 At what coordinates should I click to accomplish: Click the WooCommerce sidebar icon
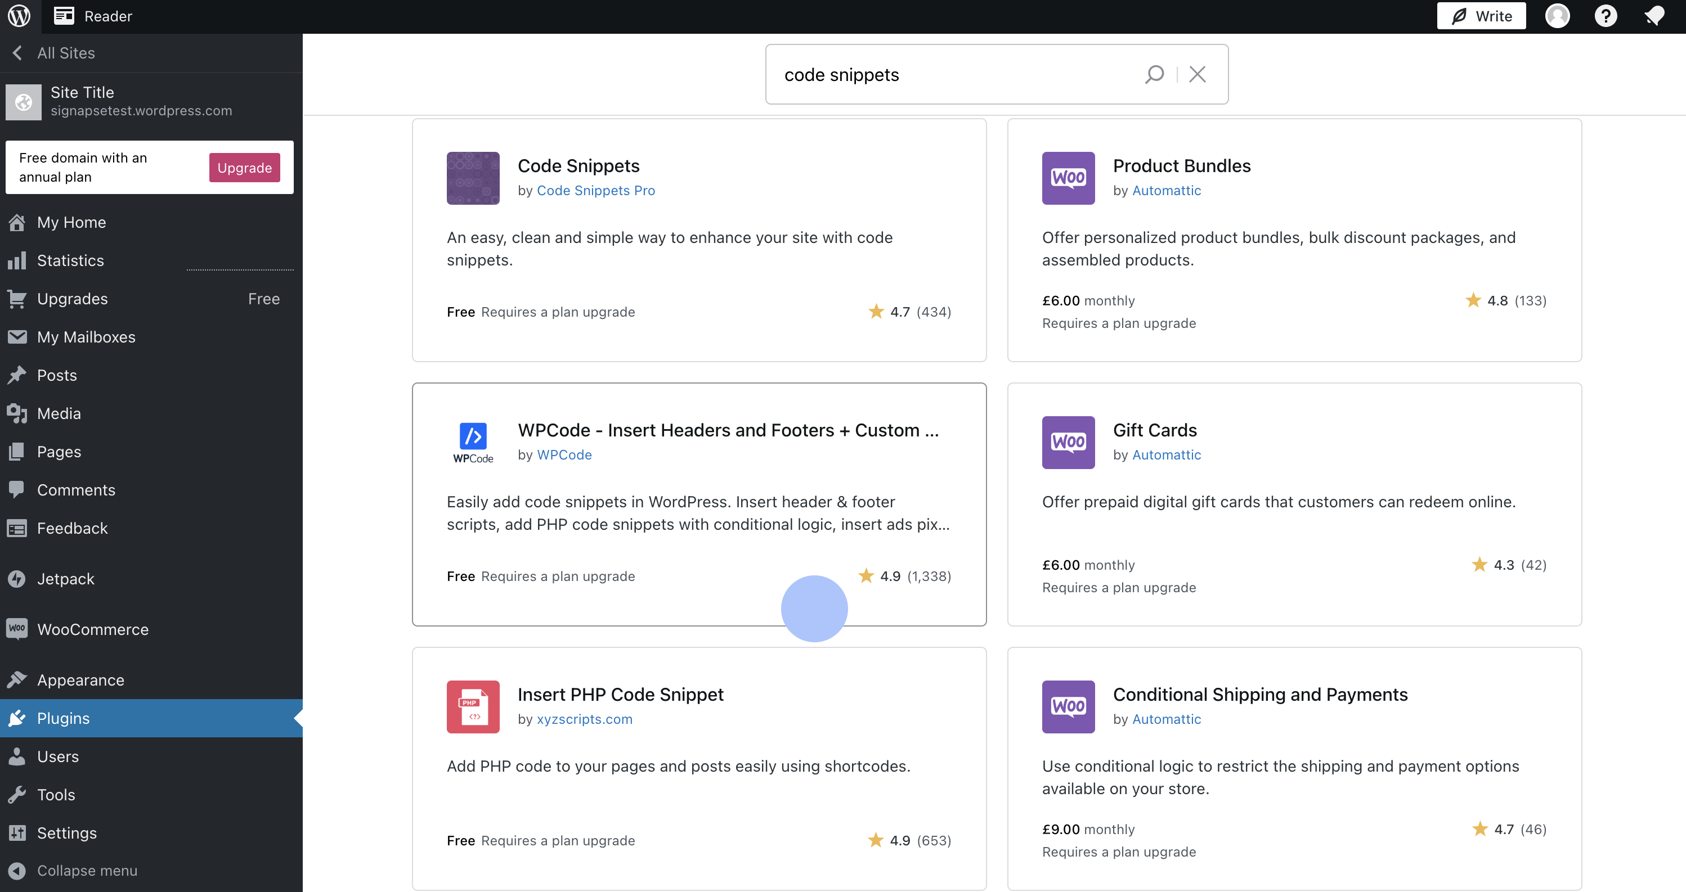[17, 629]
